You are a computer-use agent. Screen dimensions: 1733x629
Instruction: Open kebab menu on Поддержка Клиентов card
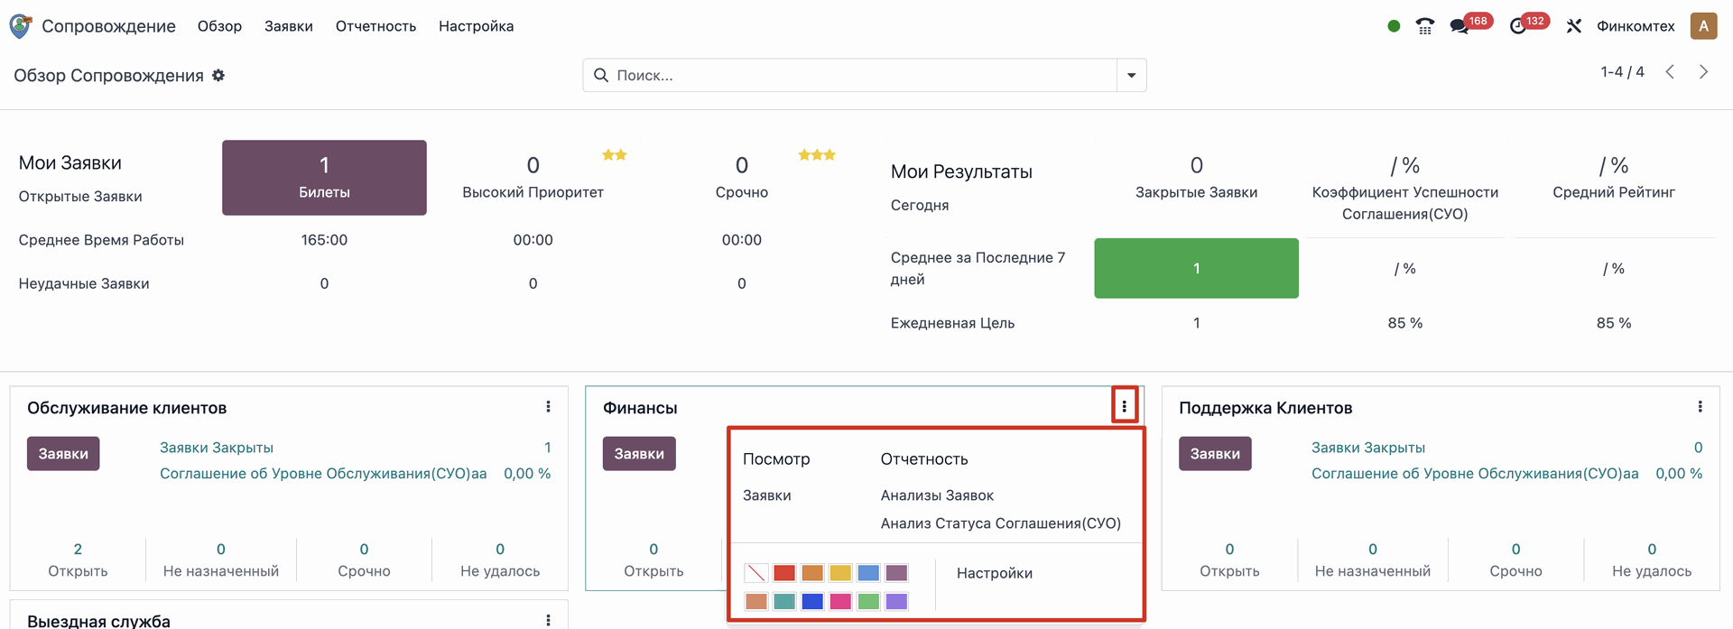1700,407
